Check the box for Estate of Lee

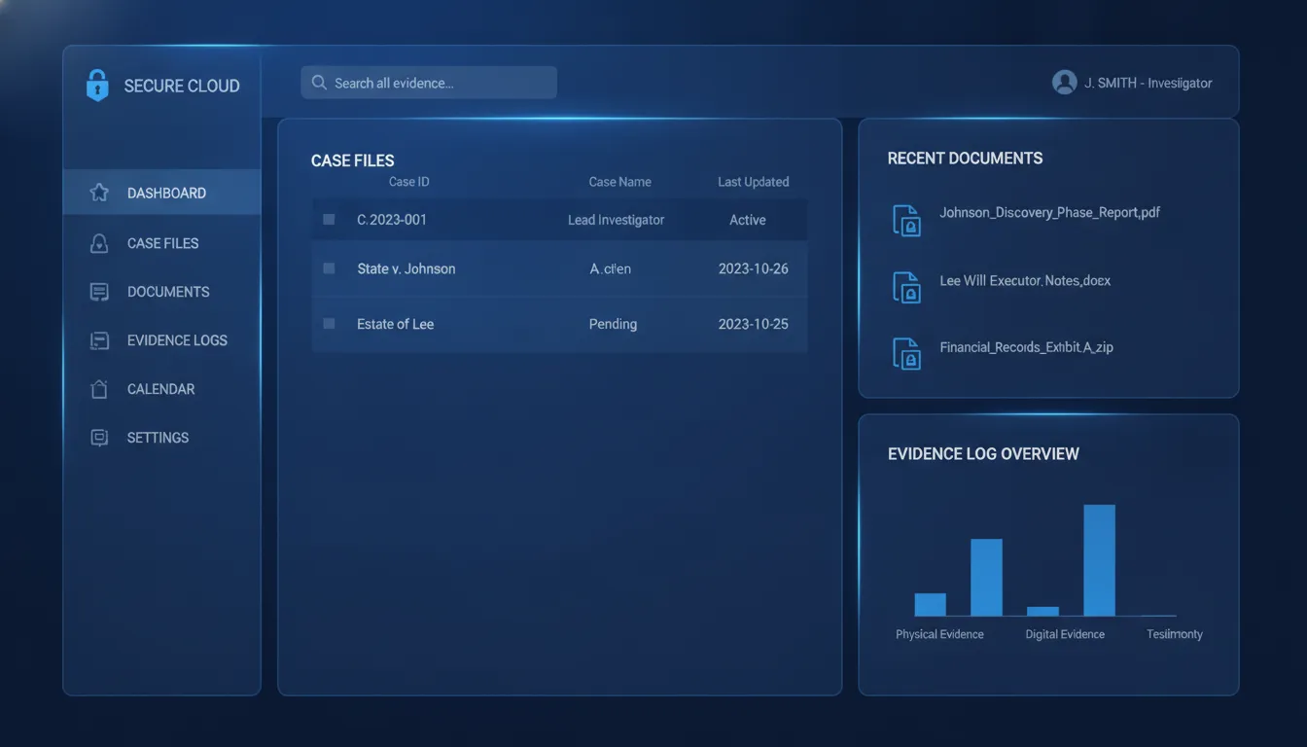tap(329, 323)
